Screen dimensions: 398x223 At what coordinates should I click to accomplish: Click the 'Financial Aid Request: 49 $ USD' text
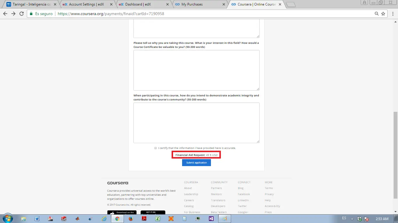(x=196, y=155)
